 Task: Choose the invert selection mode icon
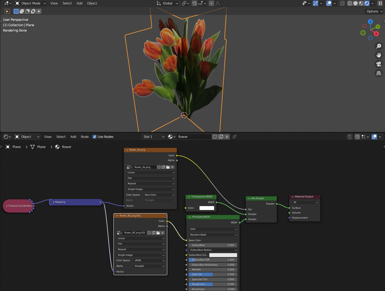pyautogui.click(x=33, y=11)
